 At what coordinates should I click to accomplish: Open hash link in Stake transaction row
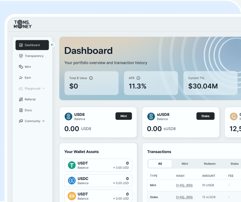coord(184,197)
